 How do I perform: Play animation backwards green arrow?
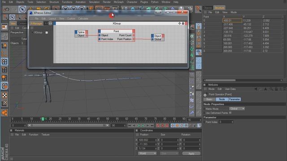139,126
